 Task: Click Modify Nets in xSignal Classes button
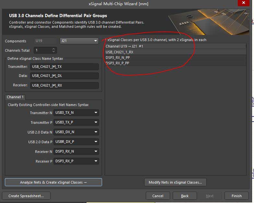pos(175,182)
